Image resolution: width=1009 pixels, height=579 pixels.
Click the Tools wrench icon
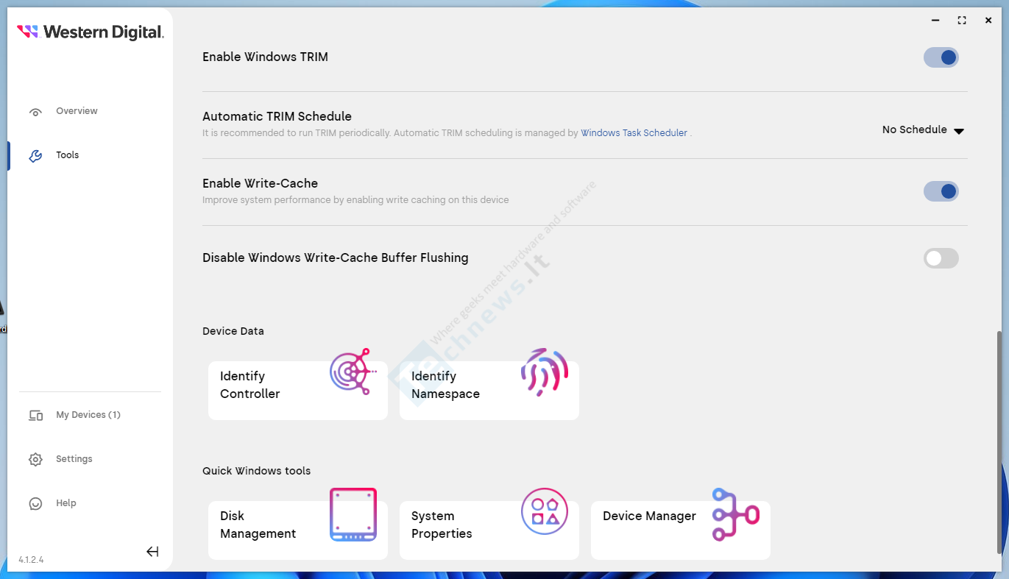click(x=35, y=156)
